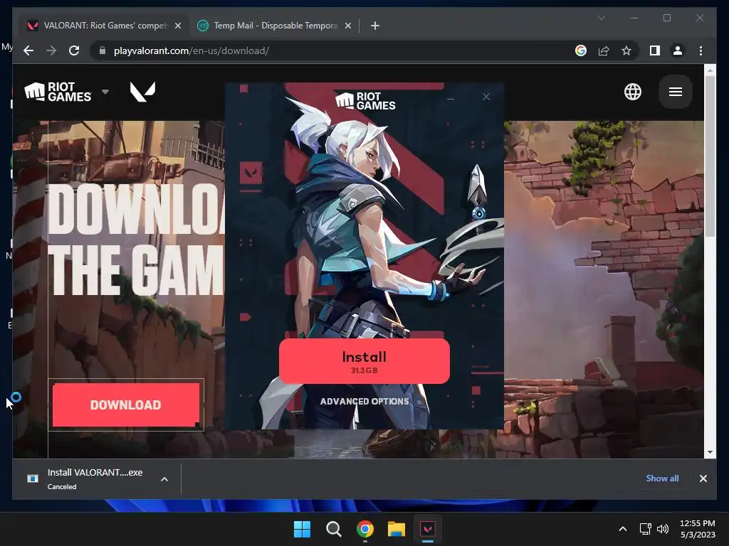
Task: Click the Install button in Riot installer
Action: click(x=364, y=361)
